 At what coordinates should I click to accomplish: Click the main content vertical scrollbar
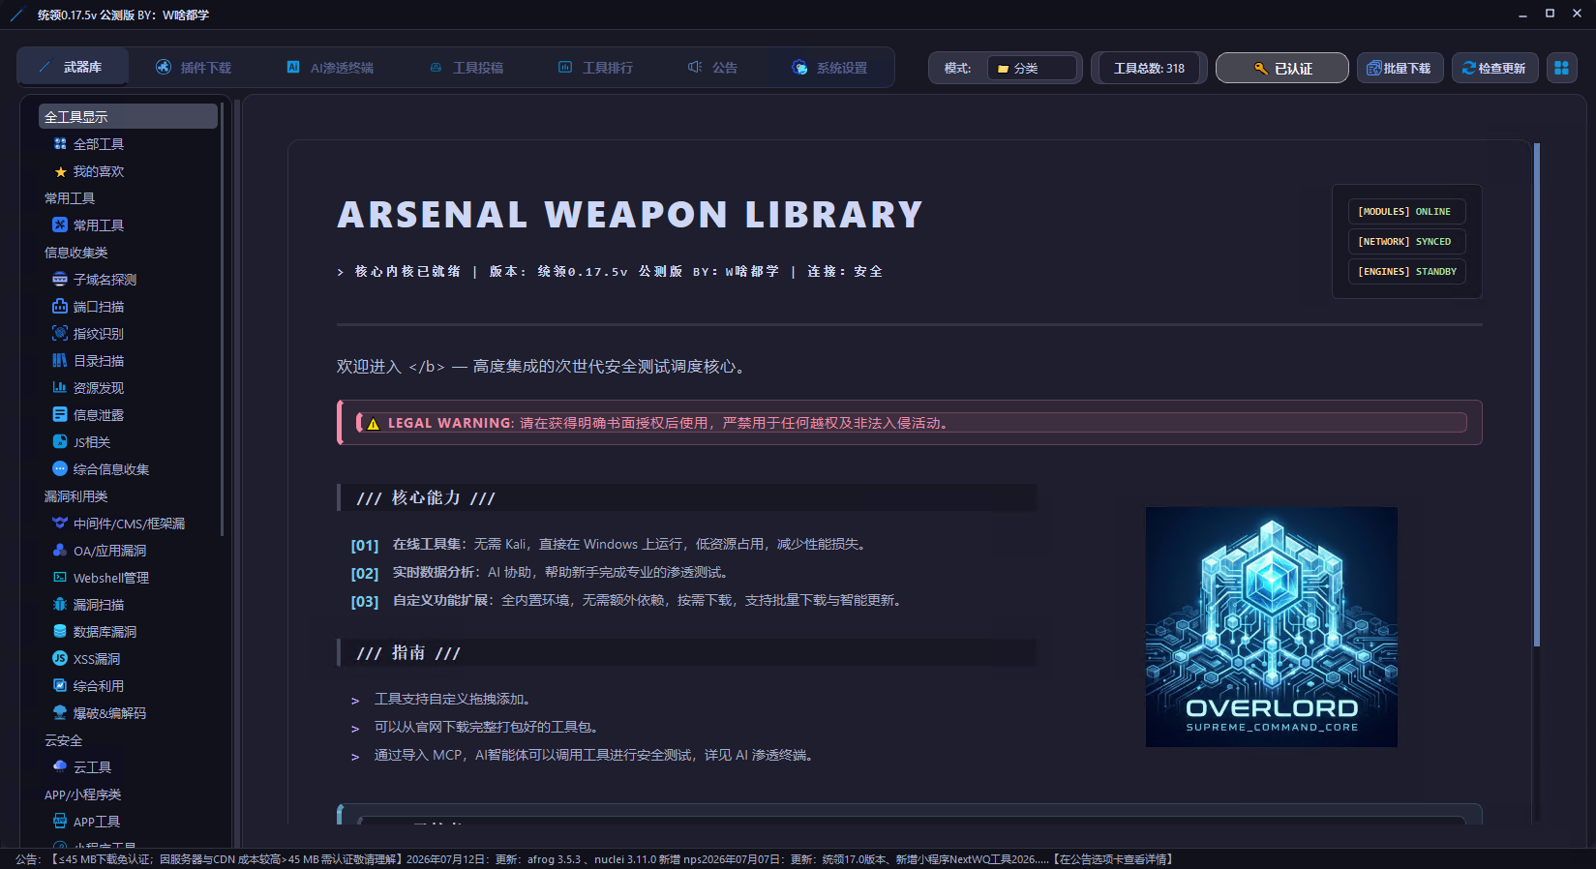(x=1536, y=395)
